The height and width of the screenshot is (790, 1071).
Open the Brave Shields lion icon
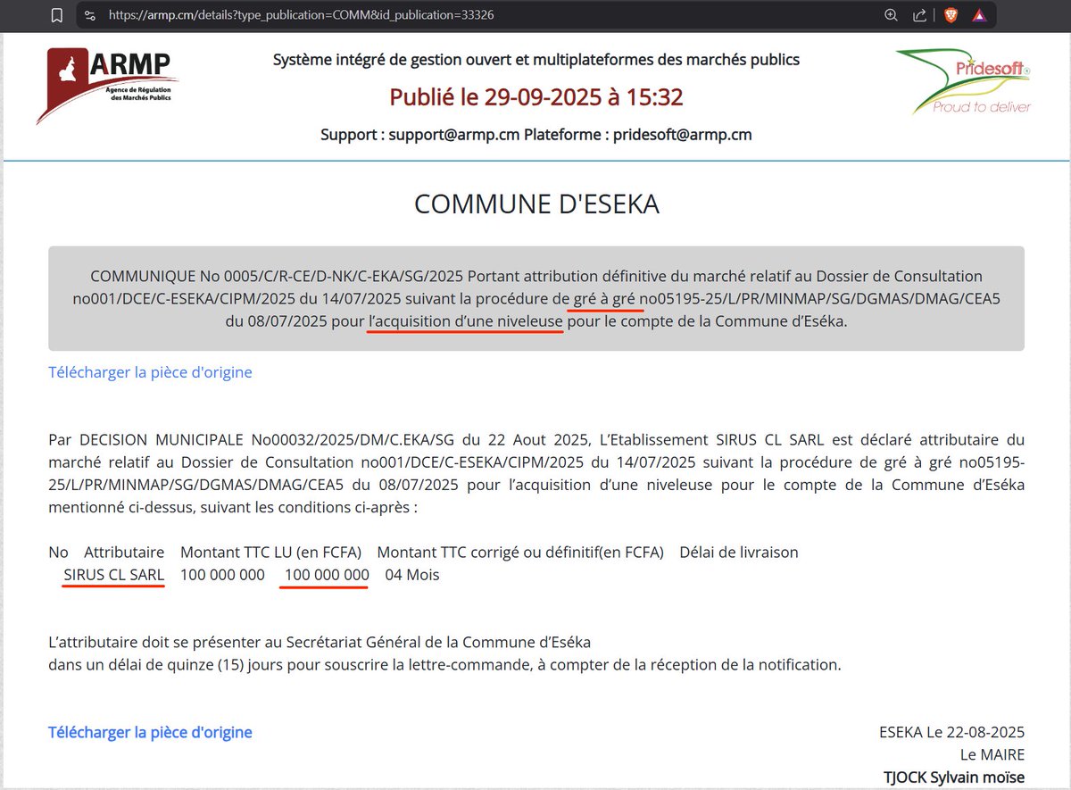[951, 15]
